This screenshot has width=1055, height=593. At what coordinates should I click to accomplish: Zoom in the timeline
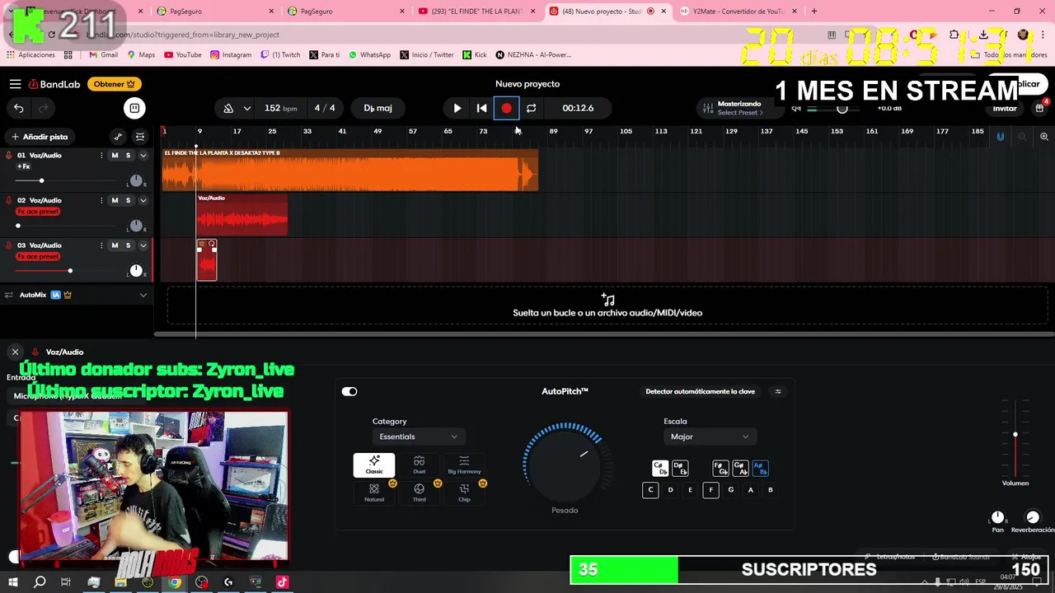(1044, 137)
